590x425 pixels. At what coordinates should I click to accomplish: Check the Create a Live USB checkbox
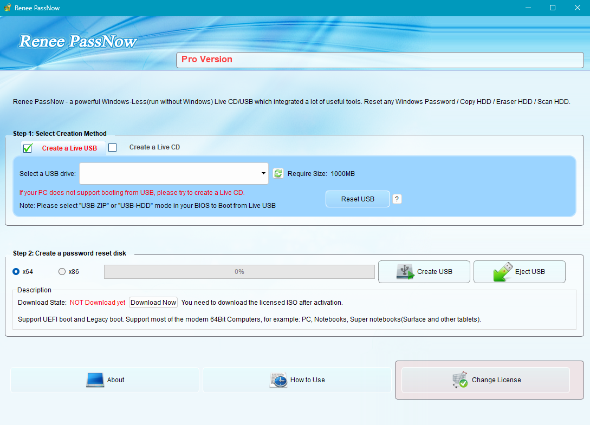click(28, 148)
